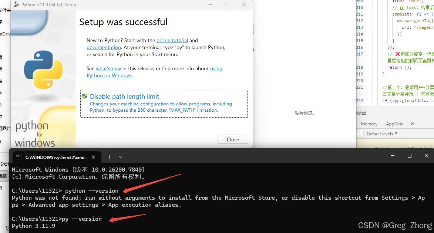Click the Close button in Python Setup
Image resolution: width=434 pixels, height=233 pixels.
[x=233, y=139]
